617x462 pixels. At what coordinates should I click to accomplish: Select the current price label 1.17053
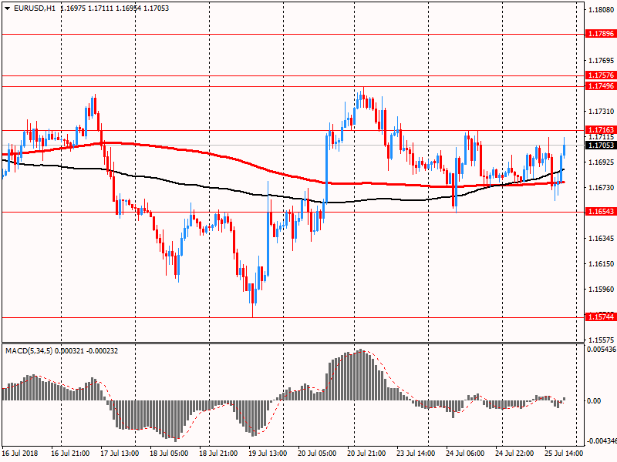click(601, 146)
